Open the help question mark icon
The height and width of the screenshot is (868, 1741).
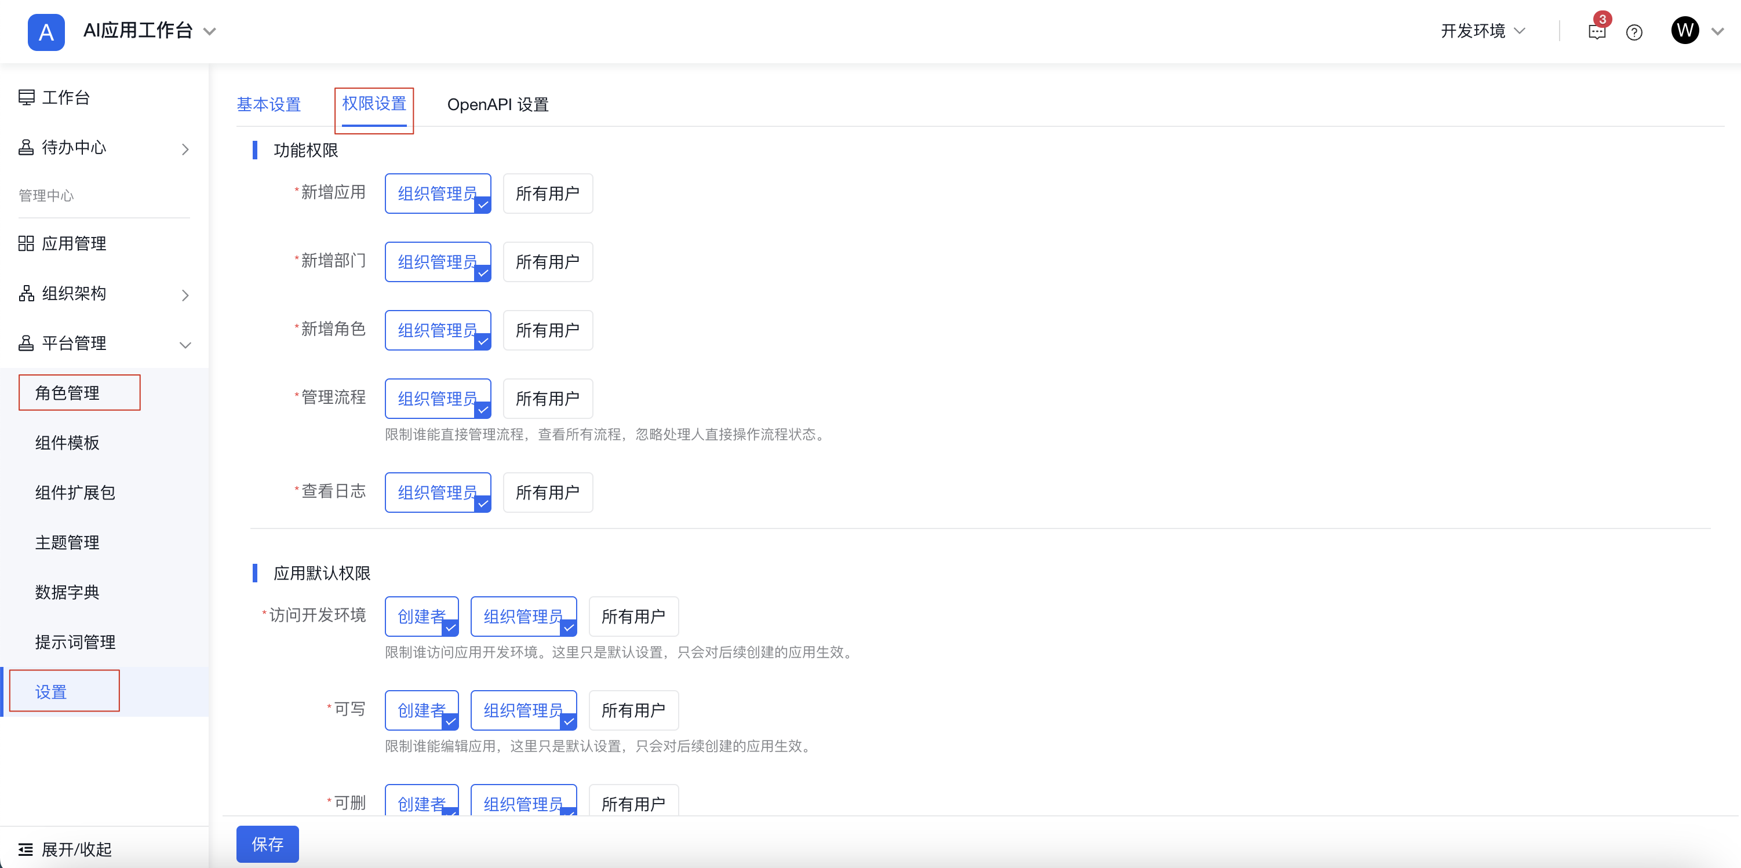point(1634,32)
